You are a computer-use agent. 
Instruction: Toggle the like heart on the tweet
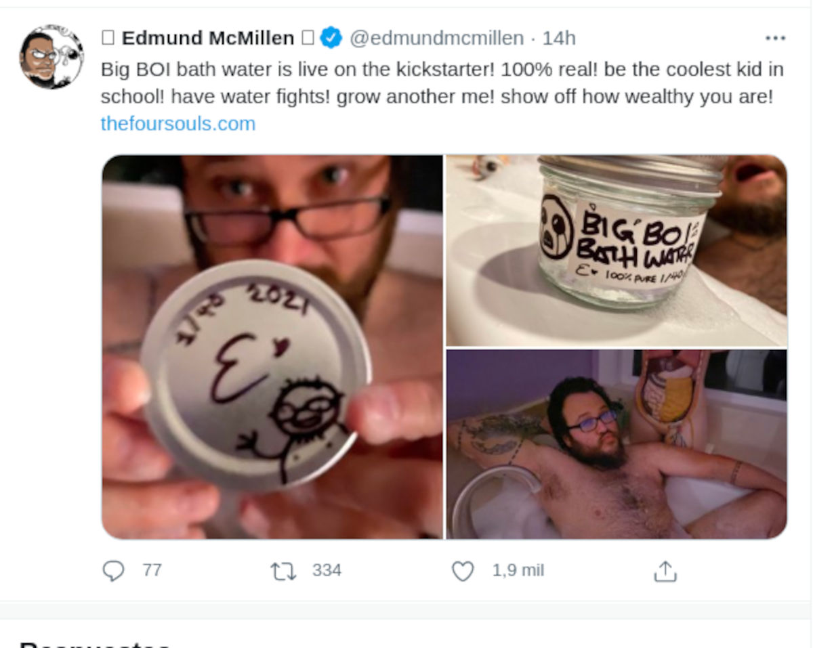pos(463,571)
